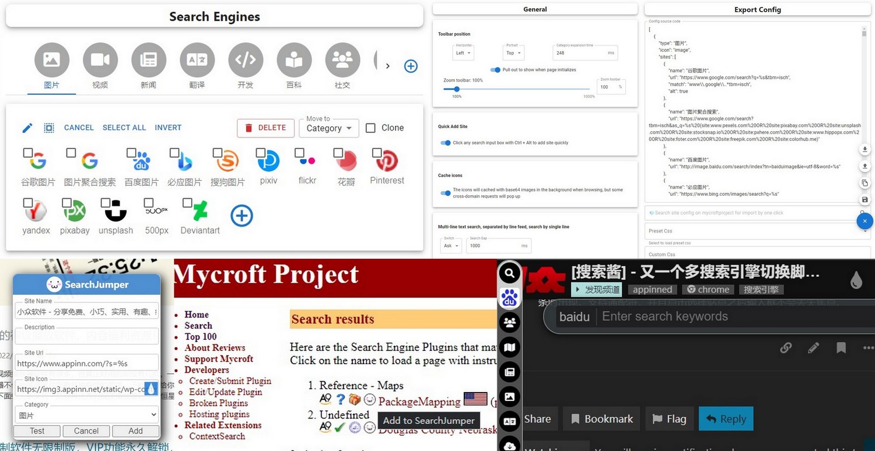This screenshot has height=451, width=875.
Task: Copy config with the copy icon
Action: [x=865, y=183]
